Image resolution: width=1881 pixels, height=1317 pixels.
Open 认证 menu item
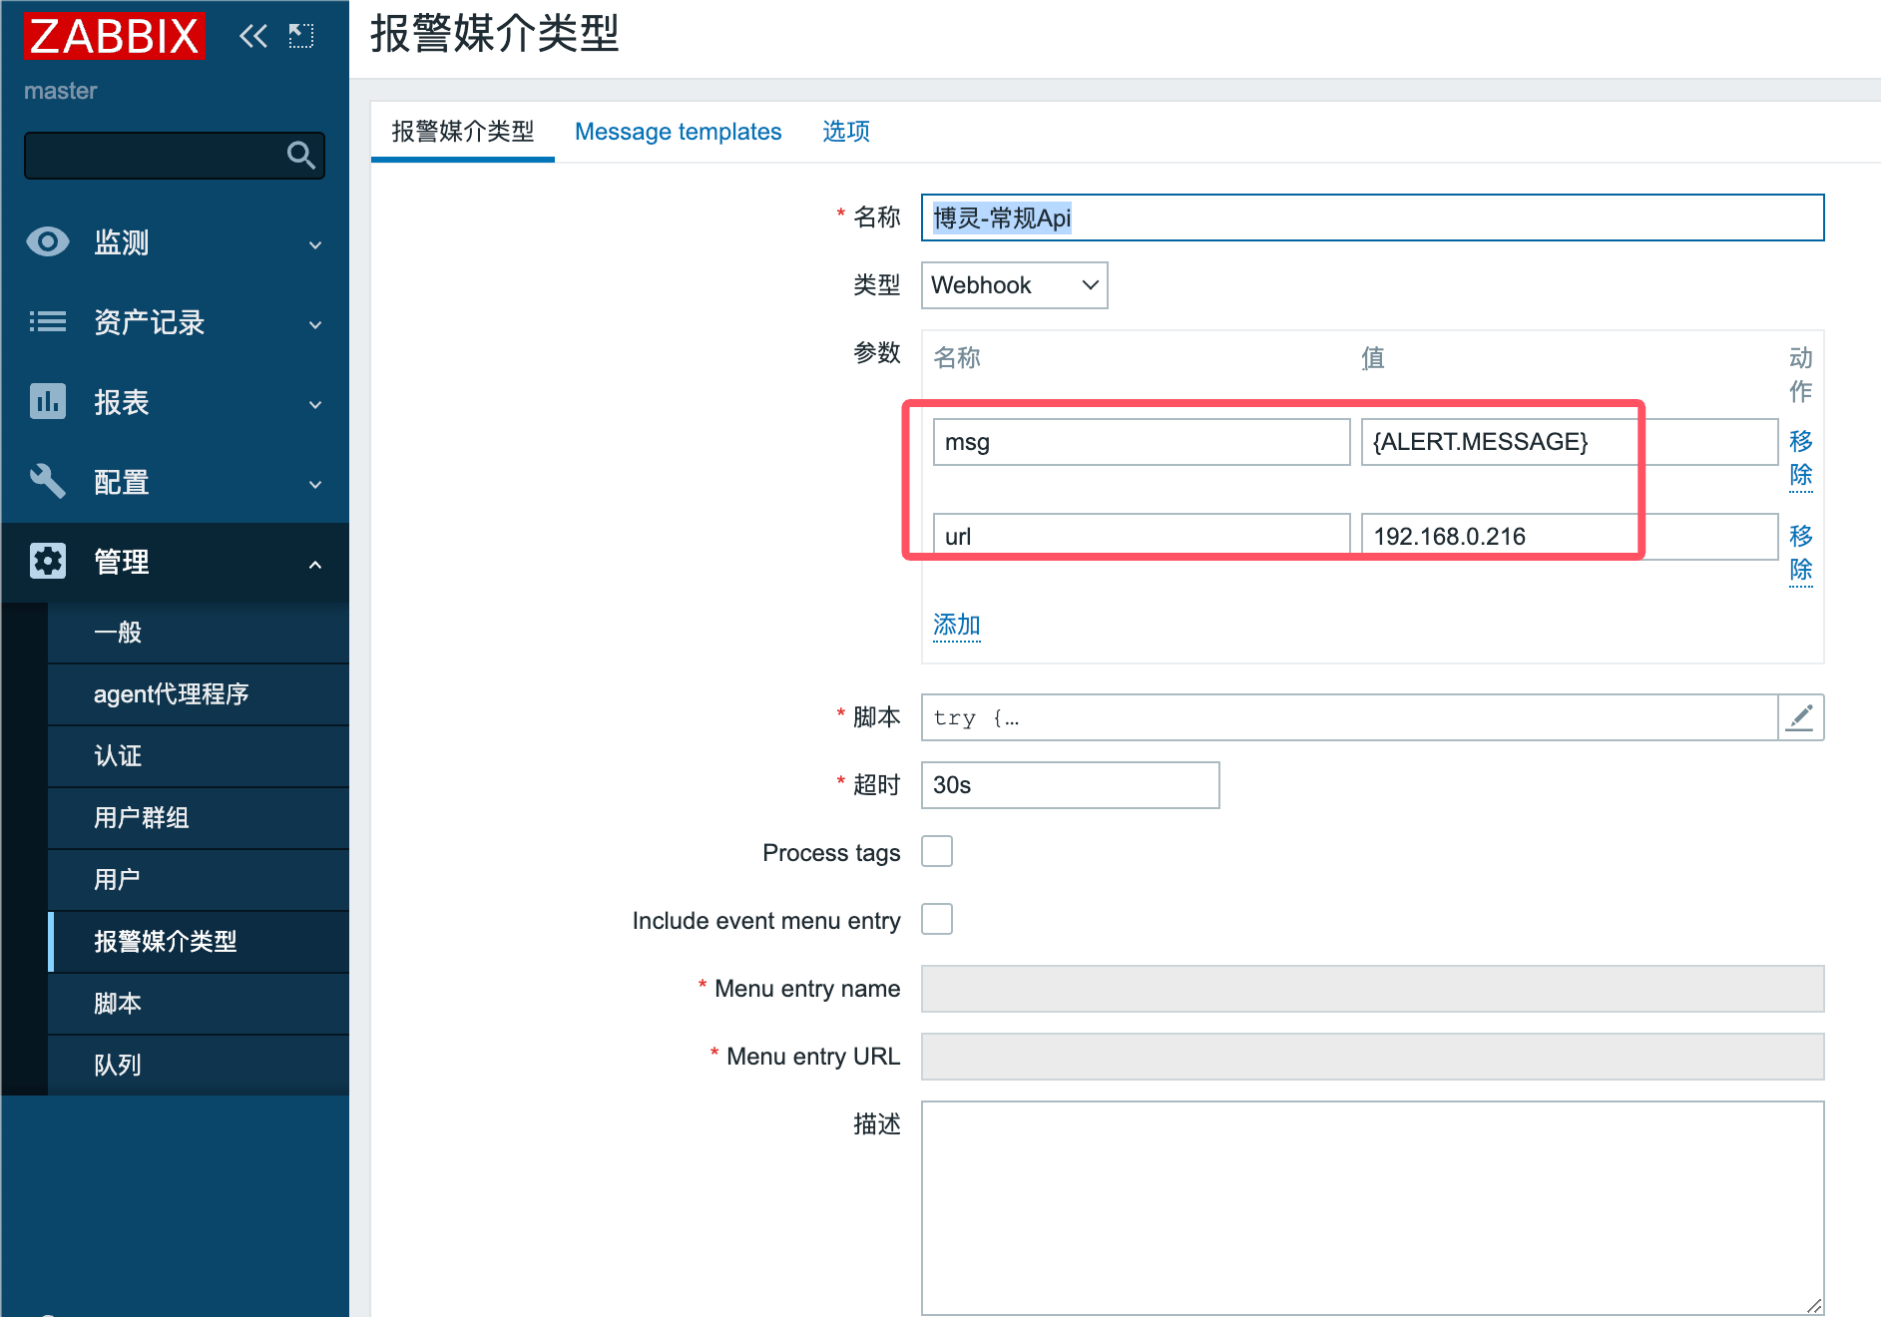tap(199, 756)
